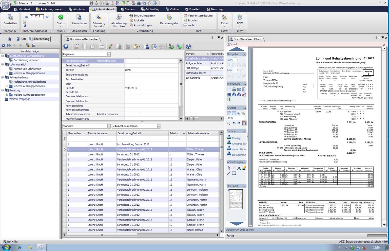Click the zoom-in magnifier under Anzeige
Image resolution: width=389 pixels, height=251 pixels.
[239, 114]
